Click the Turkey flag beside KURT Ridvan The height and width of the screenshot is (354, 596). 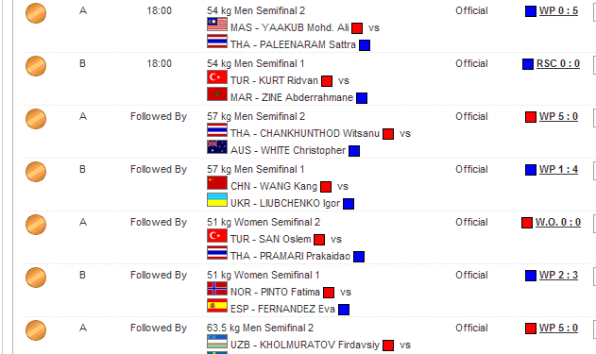[217, 77]
